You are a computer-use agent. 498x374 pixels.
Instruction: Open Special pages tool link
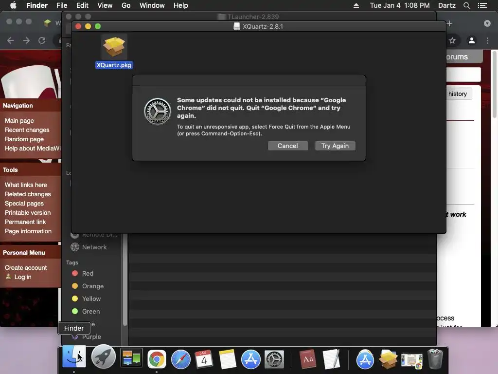pyautogui.click(x=24, y=203)
